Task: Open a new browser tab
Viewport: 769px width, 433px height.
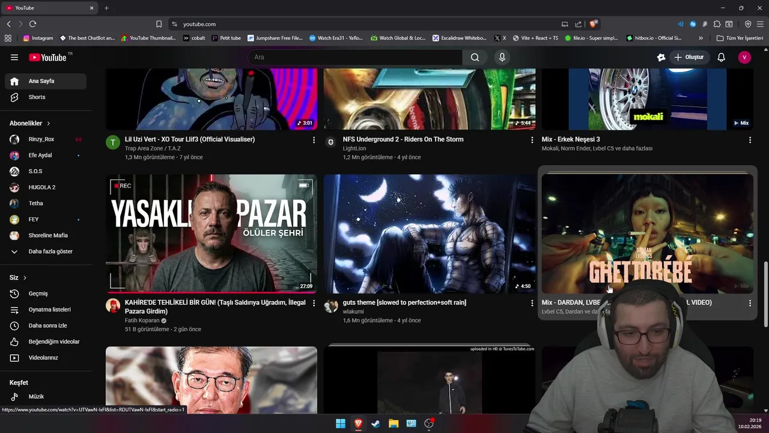Action: point(106,8)
